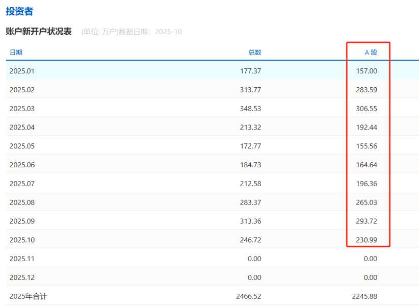Click A-share value 192.44
This screenshot has width=419, height=306.
click(x=366, y=127)
